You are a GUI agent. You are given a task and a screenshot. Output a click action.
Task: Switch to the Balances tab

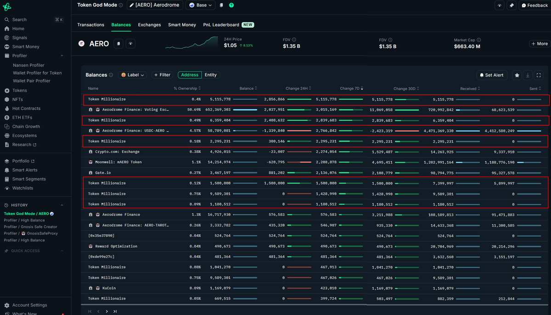coord(121,25)
